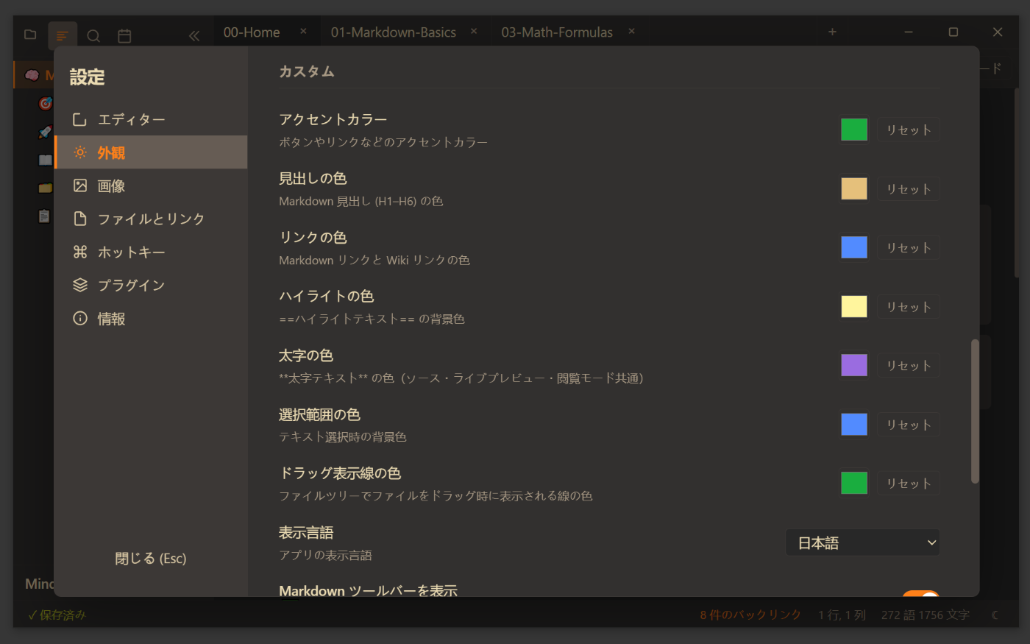1030x644 pixels.
Task: Open the purple 太字の色 color swatch
Action: pyautogui.click(x=853, y=366)
